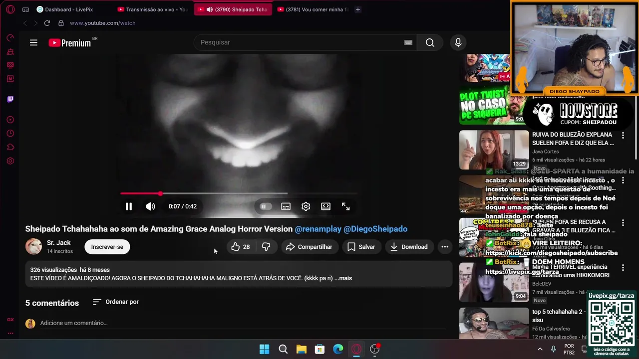Image resolution: width=639 pixels, height=359 pixels.
Task: Open options for RUIVA DO BLUEZÃO video
Action: pos(623,135)
